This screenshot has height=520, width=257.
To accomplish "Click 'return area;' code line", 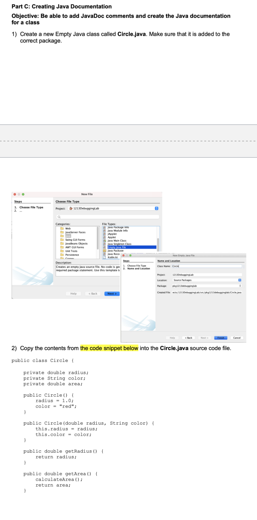I will [x=53, y=485].
